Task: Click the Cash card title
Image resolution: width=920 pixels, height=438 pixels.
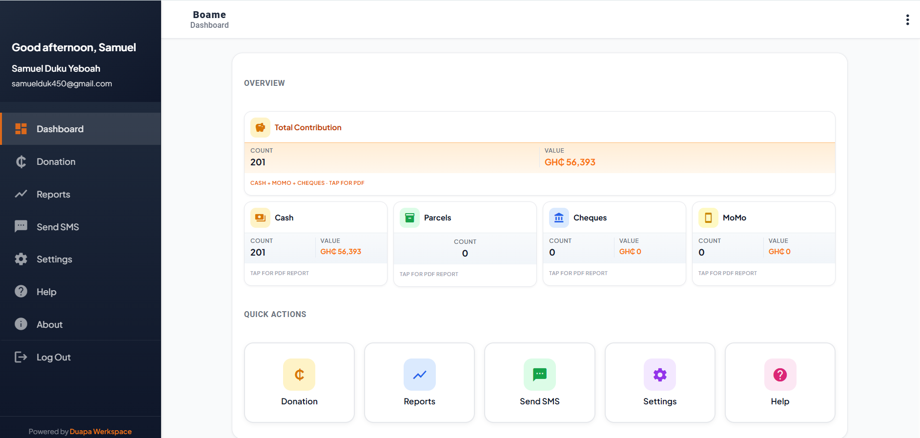Action: (x=284, y=218)
